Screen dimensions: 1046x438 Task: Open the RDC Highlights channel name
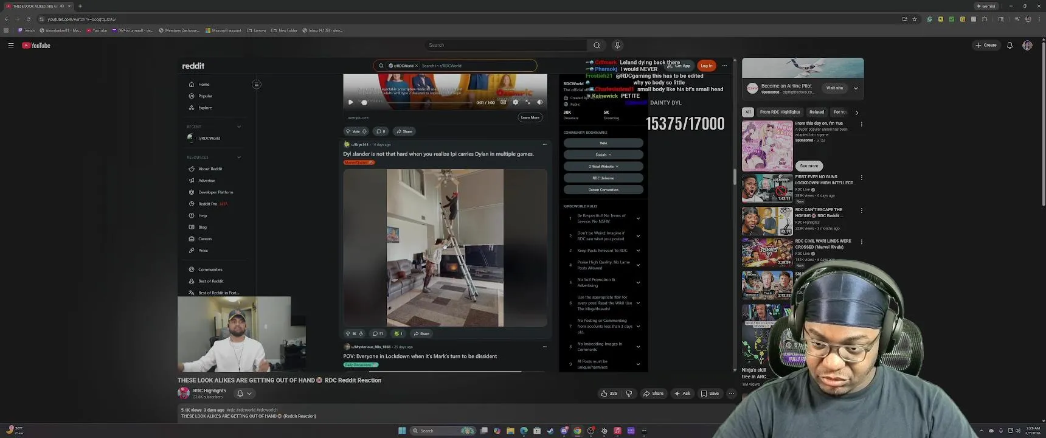(x=209, y=391)
